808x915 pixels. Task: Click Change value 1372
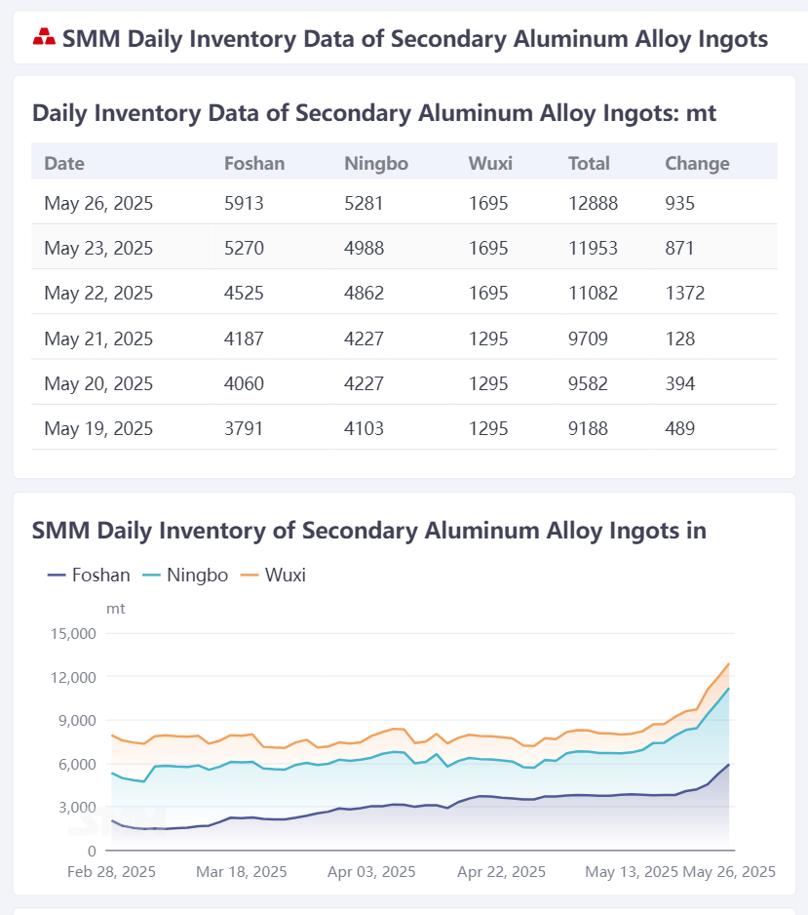click(685, 293)
